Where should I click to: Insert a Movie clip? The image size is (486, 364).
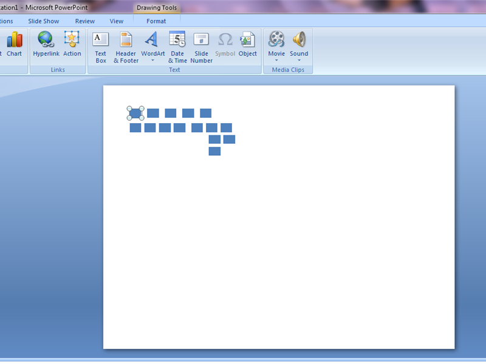click(276, 39)
